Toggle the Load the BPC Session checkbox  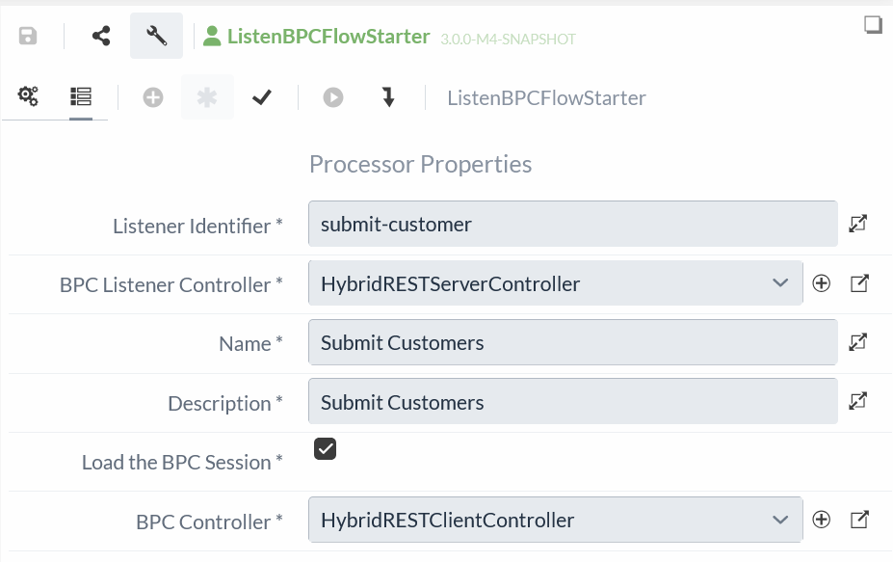[x=325, y=448]
